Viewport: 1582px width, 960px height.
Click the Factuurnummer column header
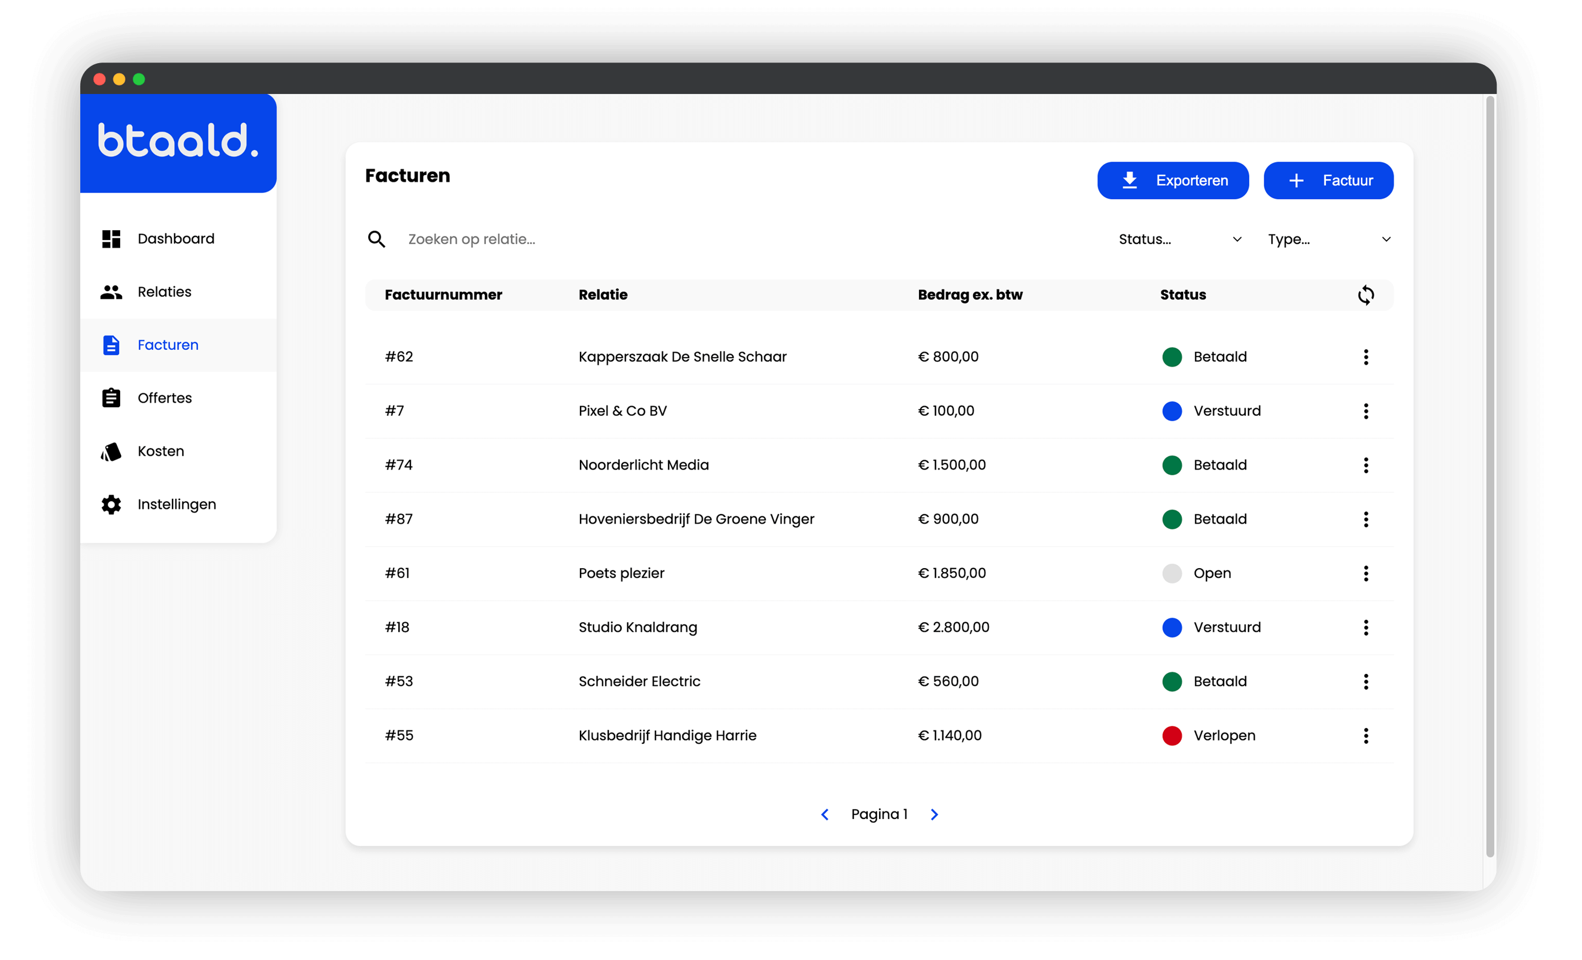coord(444,295)
